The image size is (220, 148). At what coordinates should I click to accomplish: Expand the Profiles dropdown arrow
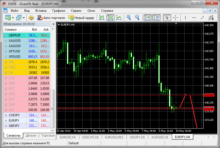pyautogui.click(x=24, y=18)
